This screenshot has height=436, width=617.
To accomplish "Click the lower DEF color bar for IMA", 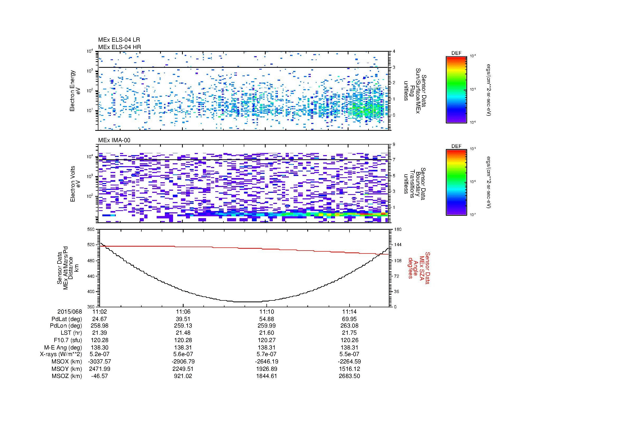I will pos(456,183).
